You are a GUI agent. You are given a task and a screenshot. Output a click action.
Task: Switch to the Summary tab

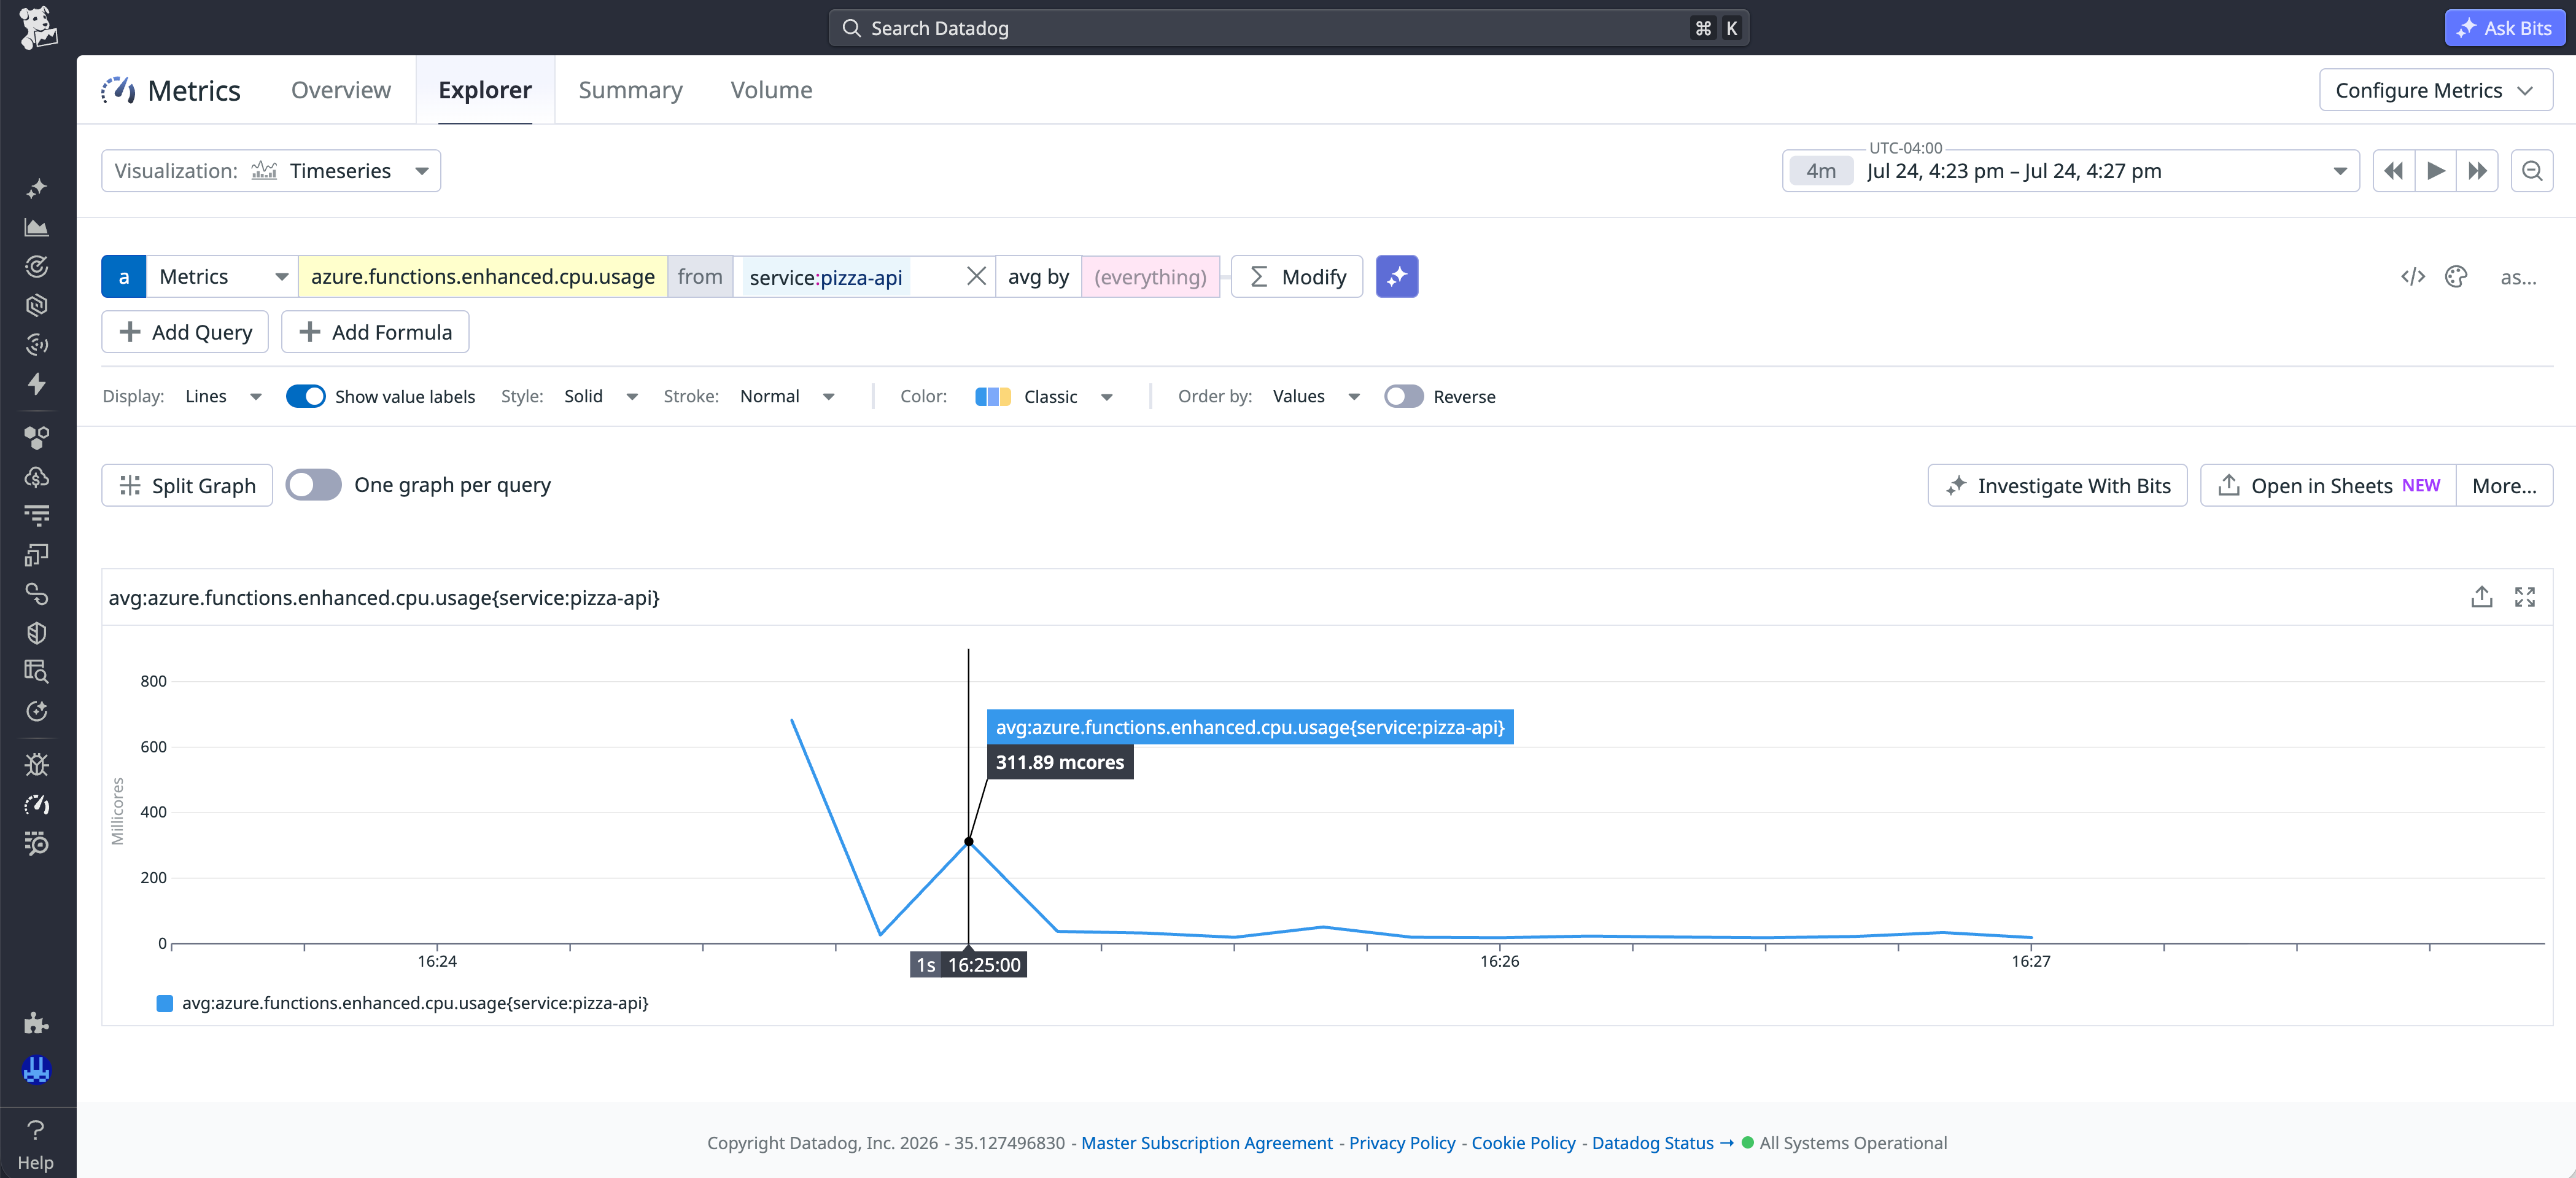click(630, 90)
